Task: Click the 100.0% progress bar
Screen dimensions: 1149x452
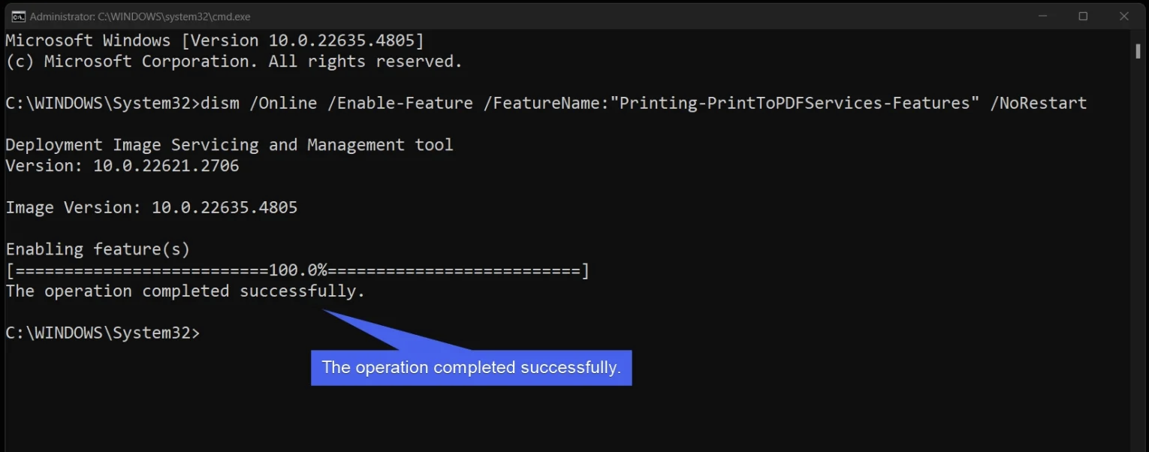Action: 297,270
